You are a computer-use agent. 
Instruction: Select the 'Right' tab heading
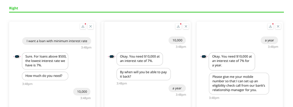coord(14,8)
